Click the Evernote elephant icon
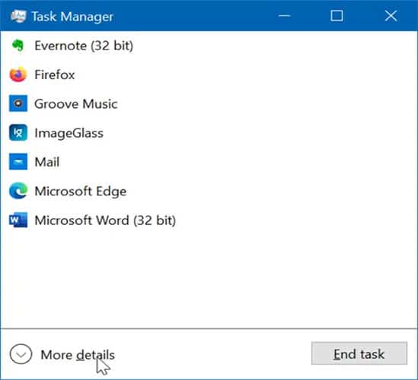The image size is (418, 380). pos(18,46)
